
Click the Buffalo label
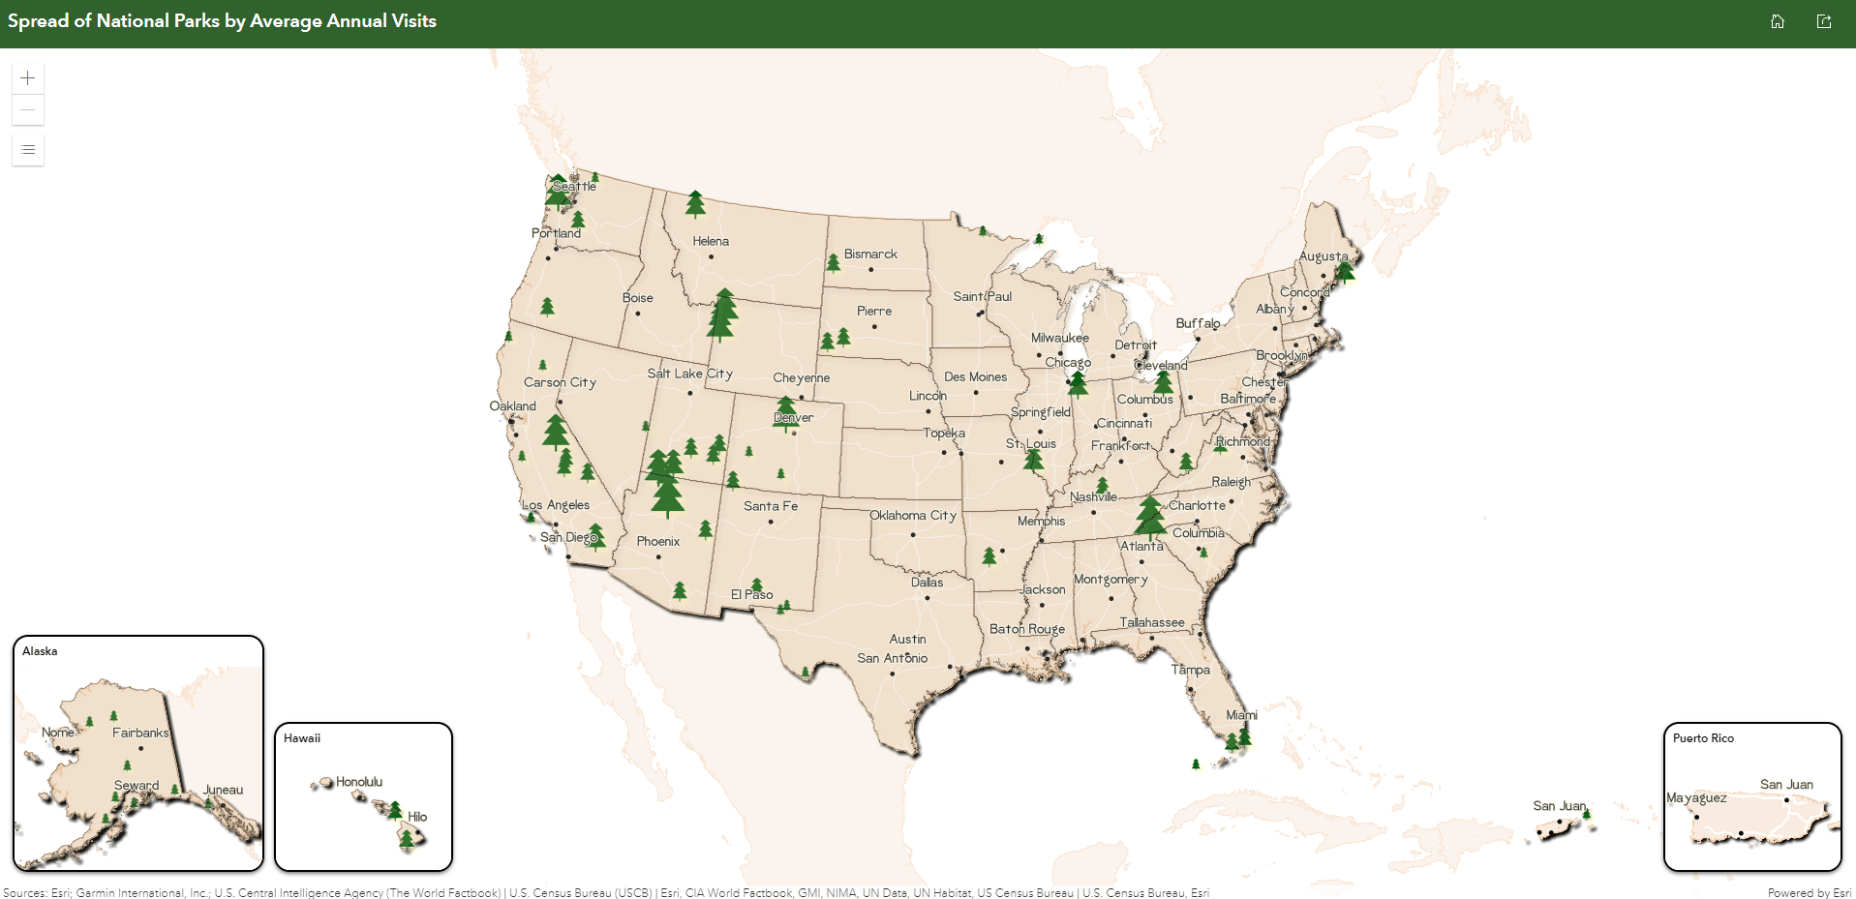coord(1198,323)
